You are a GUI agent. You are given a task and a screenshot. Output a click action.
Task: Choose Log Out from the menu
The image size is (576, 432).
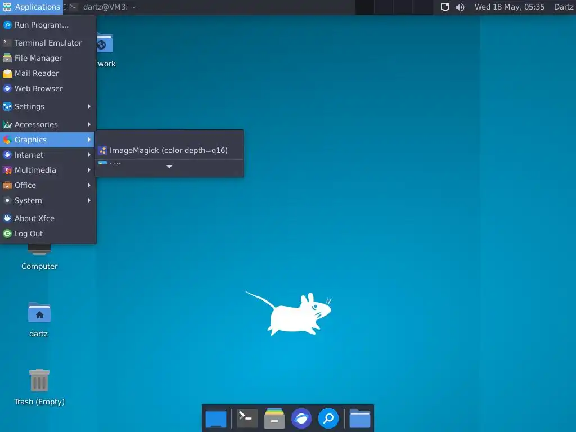pyautogui.click(x=48, y=233)
